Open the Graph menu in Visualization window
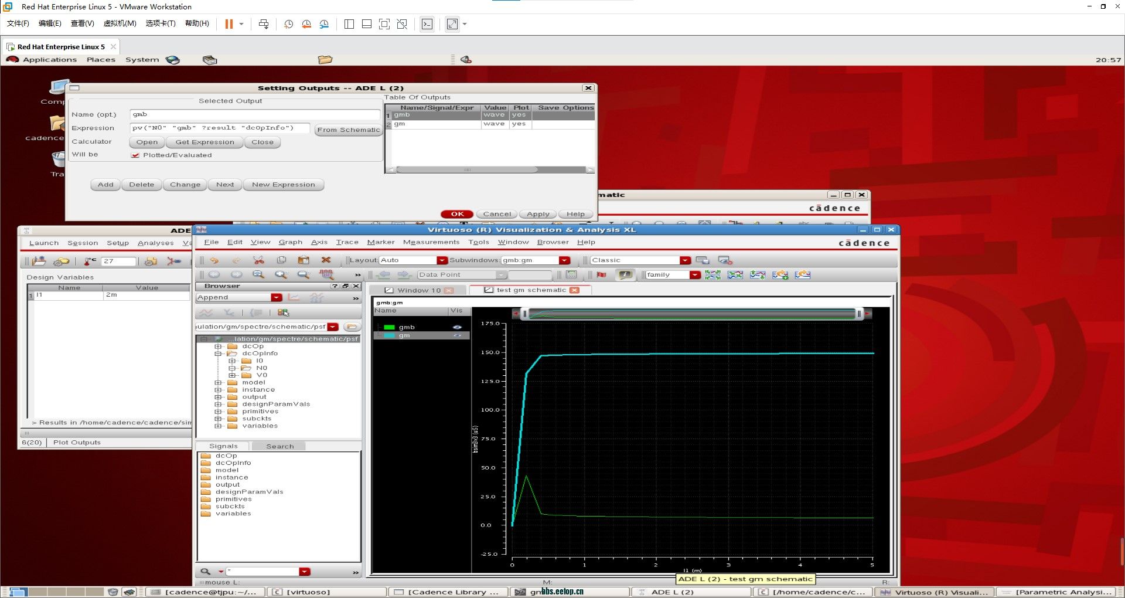The width and height of the screenshot is (1125, 598). pyautogui.click(x=290, y=242)
